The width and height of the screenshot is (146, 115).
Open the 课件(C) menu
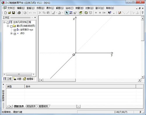coord(50,8)
